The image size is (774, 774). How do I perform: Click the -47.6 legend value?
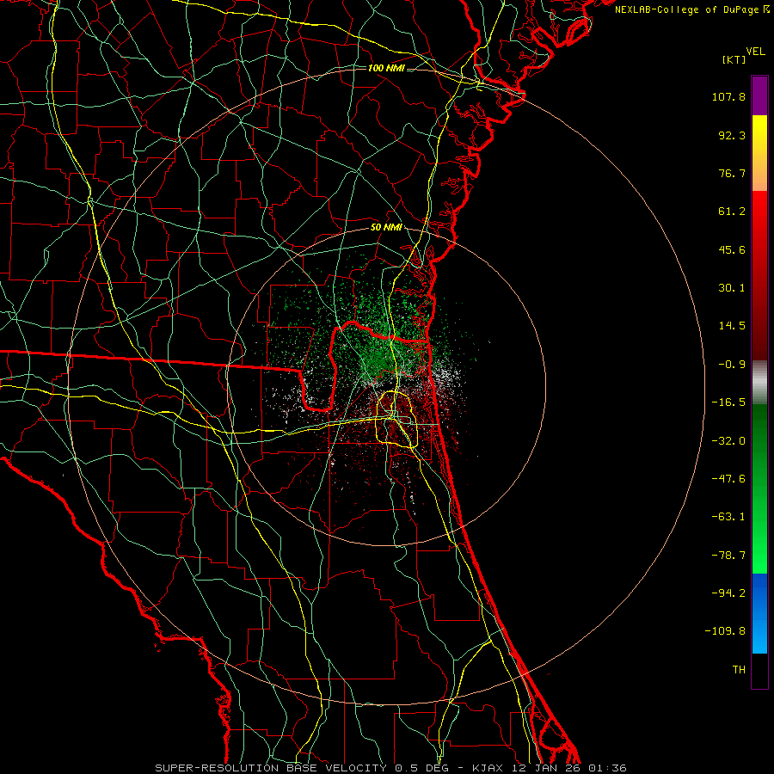(x=728, y=479)
